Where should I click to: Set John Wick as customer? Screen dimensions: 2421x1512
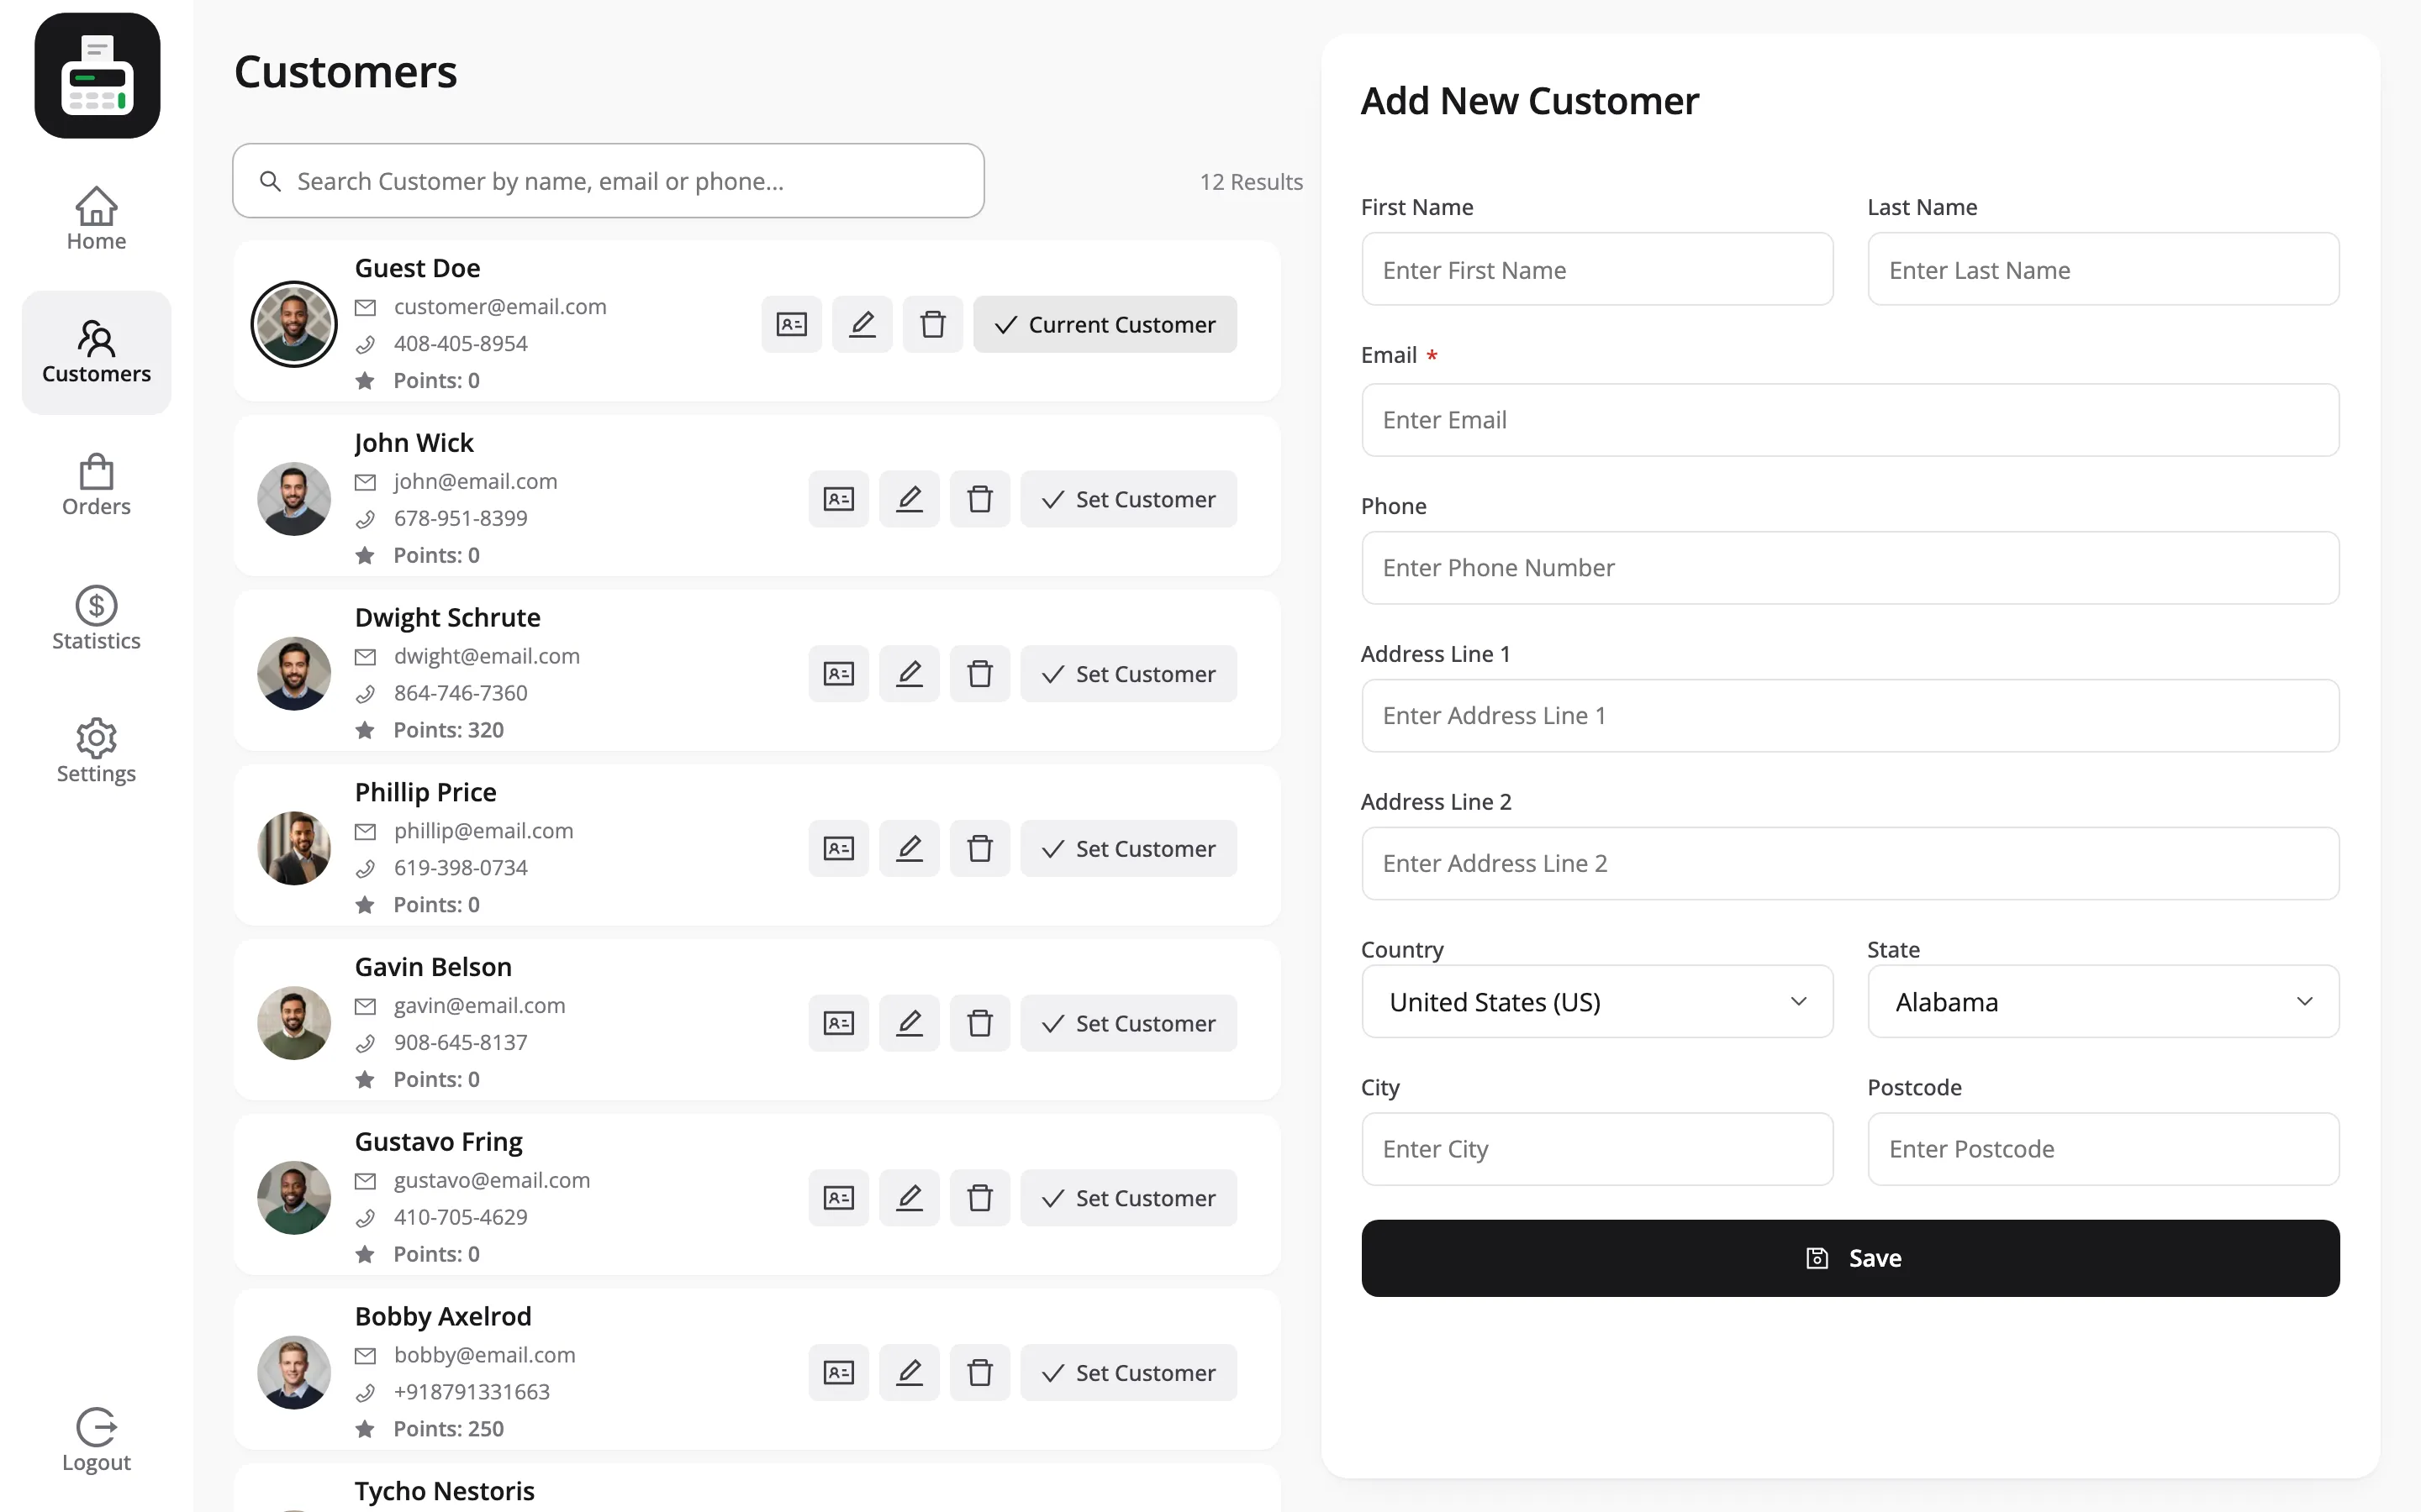point(1128,499)
